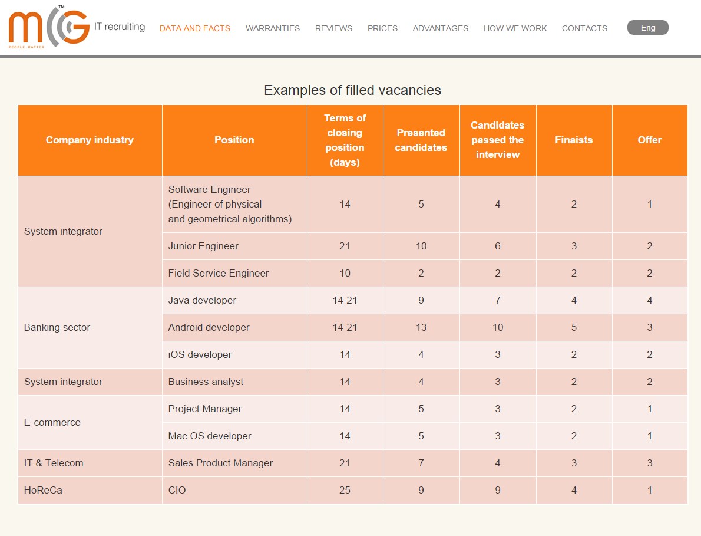
Task: Open the How We Work section
Action: pos(515,28)
